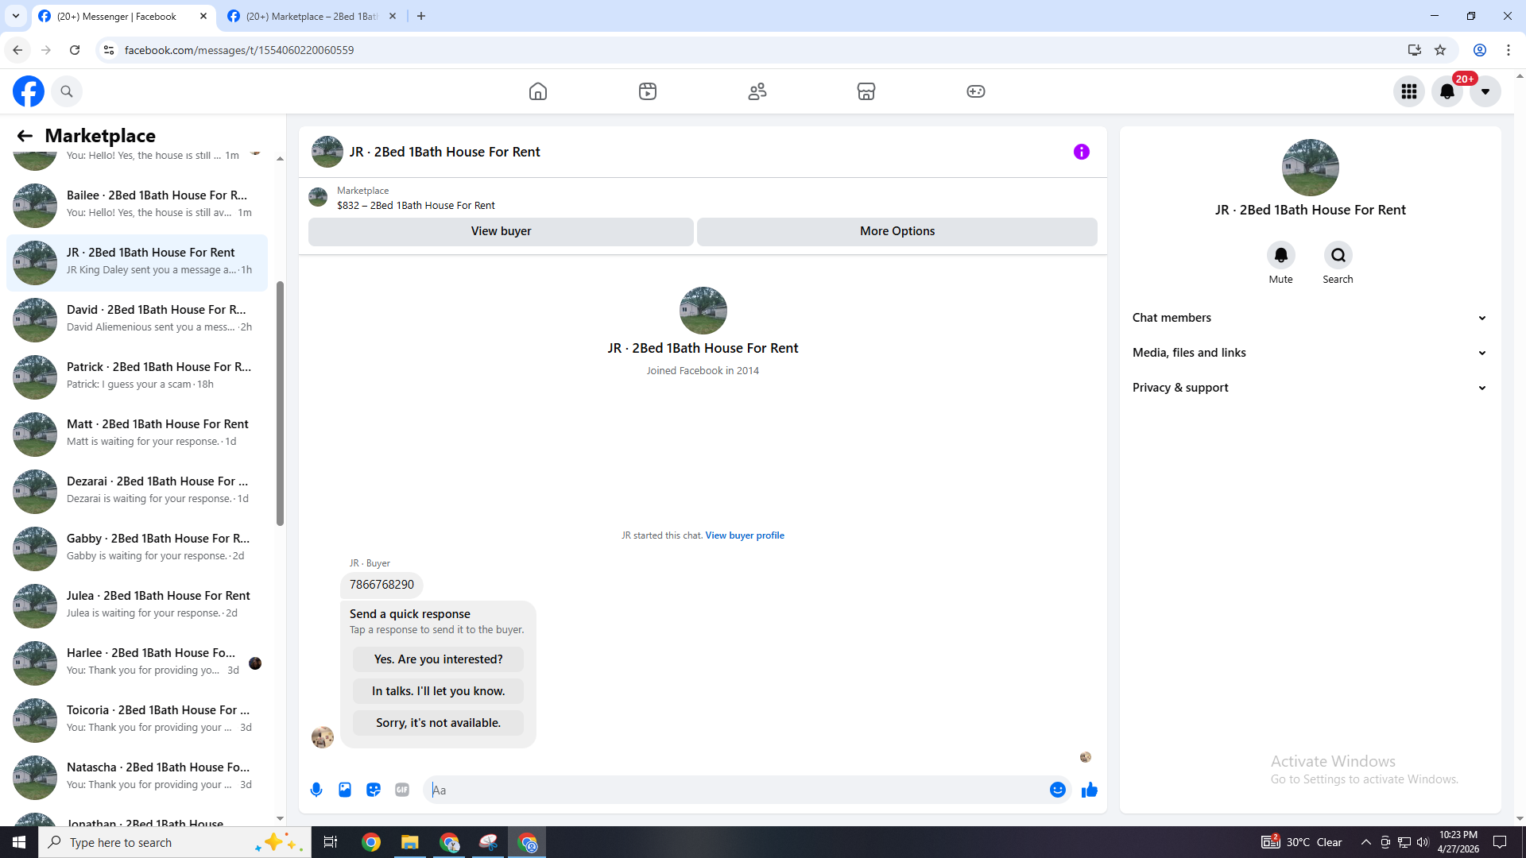Open Matt's conversation in the list
This screenshot has width=1526, height=858.
pos(137,434)
